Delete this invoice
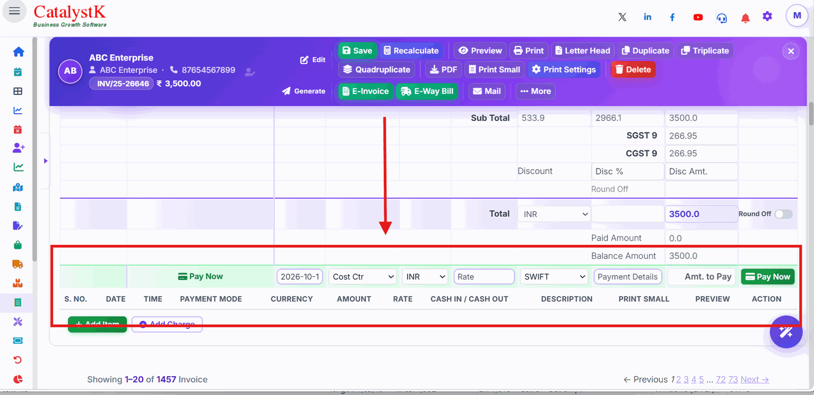The image size is (814, 395). coord(633,70)
